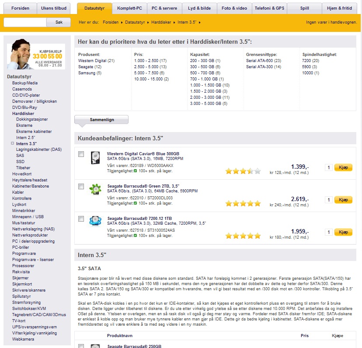
Task: Open the Hjem & fritid tab
Action: point(339,8)
